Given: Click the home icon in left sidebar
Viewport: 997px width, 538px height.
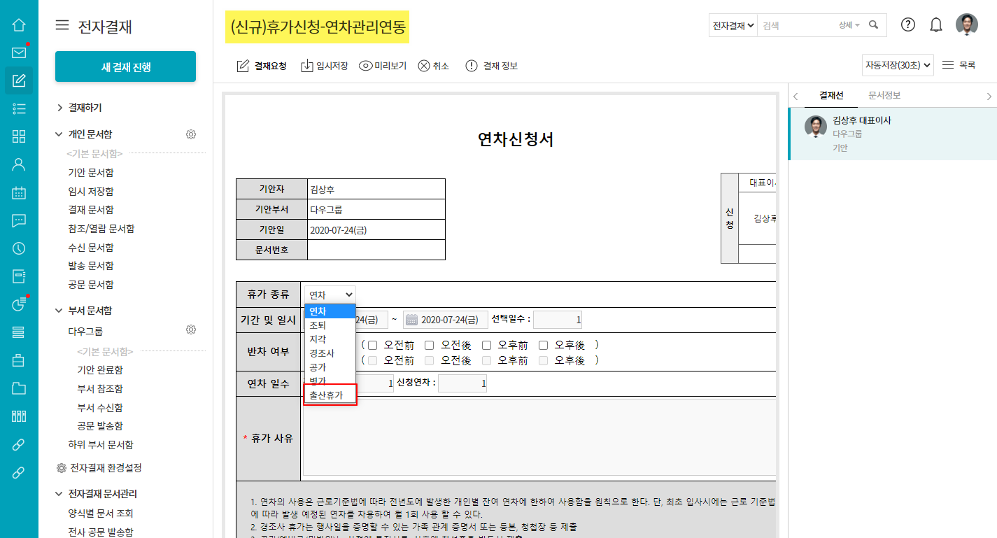Looking at the screenshot, I should pyautogui.click(x=19, y=25).
